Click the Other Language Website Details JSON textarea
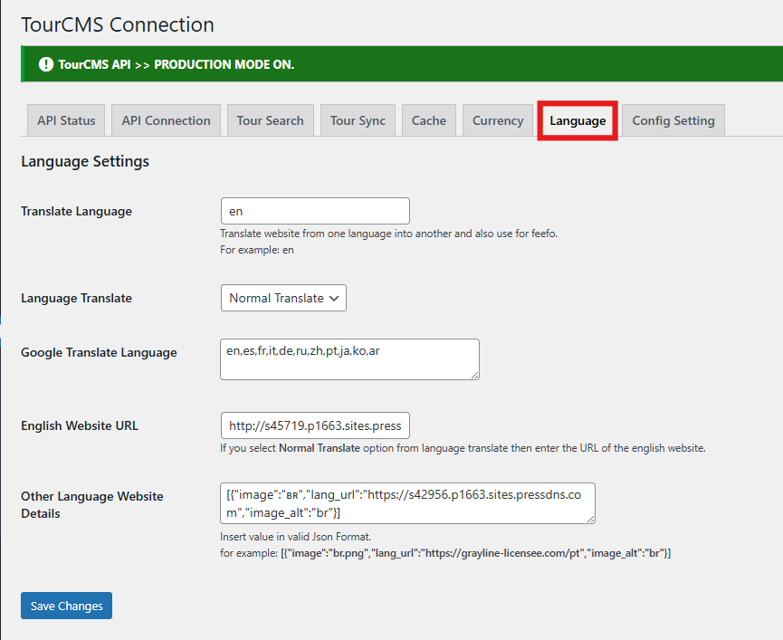Viewport: 783px width, 640px height. [407, 502]
